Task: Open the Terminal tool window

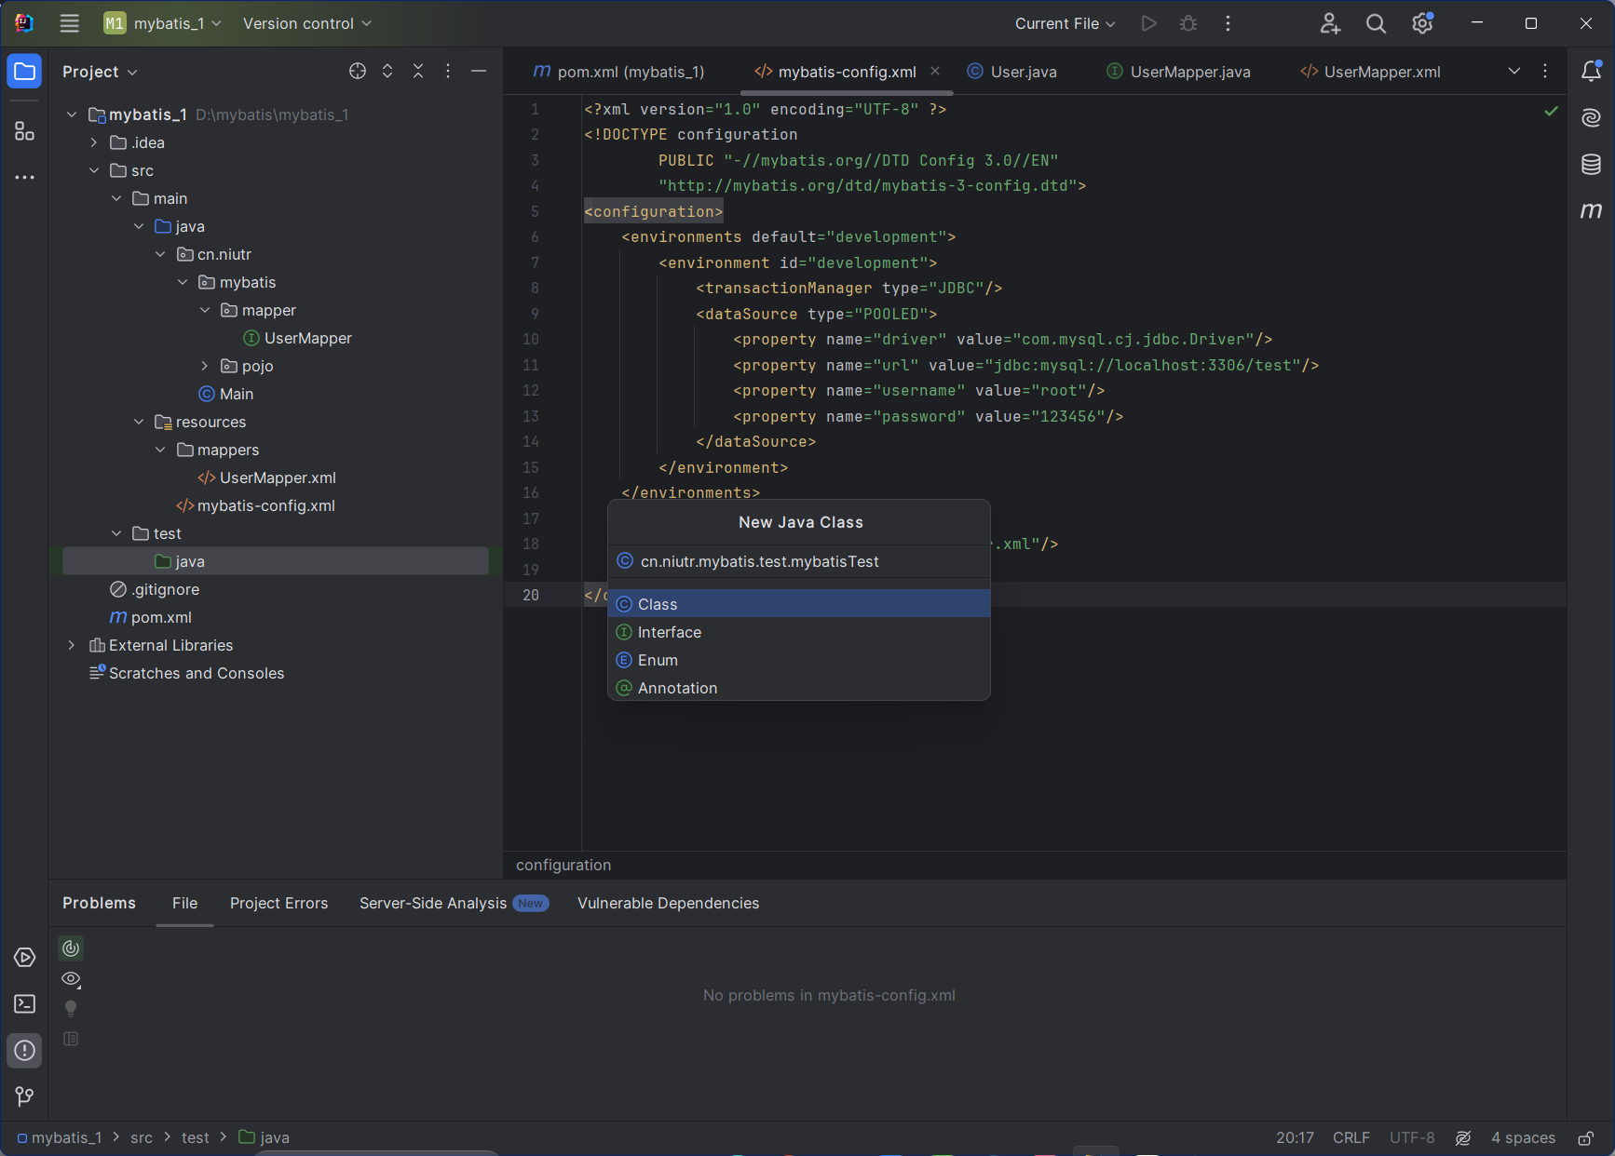Action: click(x=25, y=1003)
